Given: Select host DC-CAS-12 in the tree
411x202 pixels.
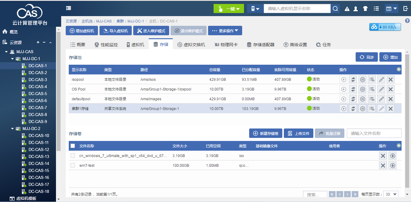Looking at the screenshot, I should pyautogui.click(x=39, y=150).
